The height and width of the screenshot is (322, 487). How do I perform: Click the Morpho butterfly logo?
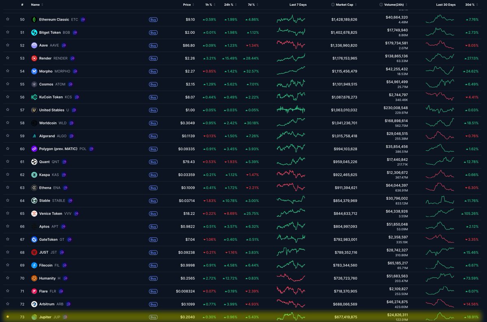click(34, 71)
